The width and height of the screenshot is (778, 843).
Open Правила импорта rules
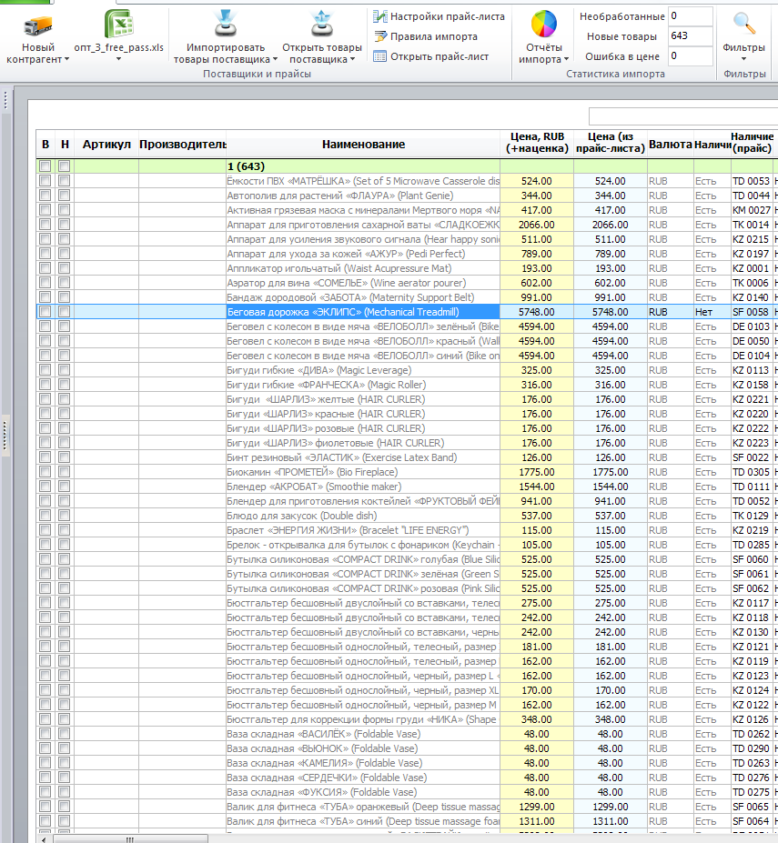click(426, 36)
